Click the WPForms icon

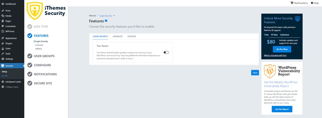pos(3,31)
